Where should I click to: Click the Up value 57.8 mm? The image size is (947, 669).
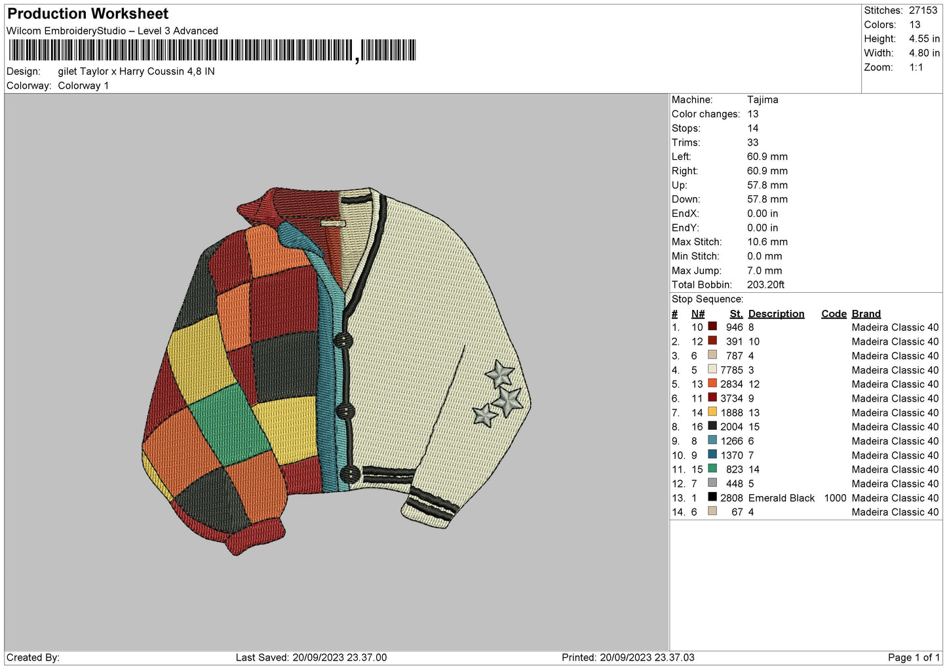[767, 185]
